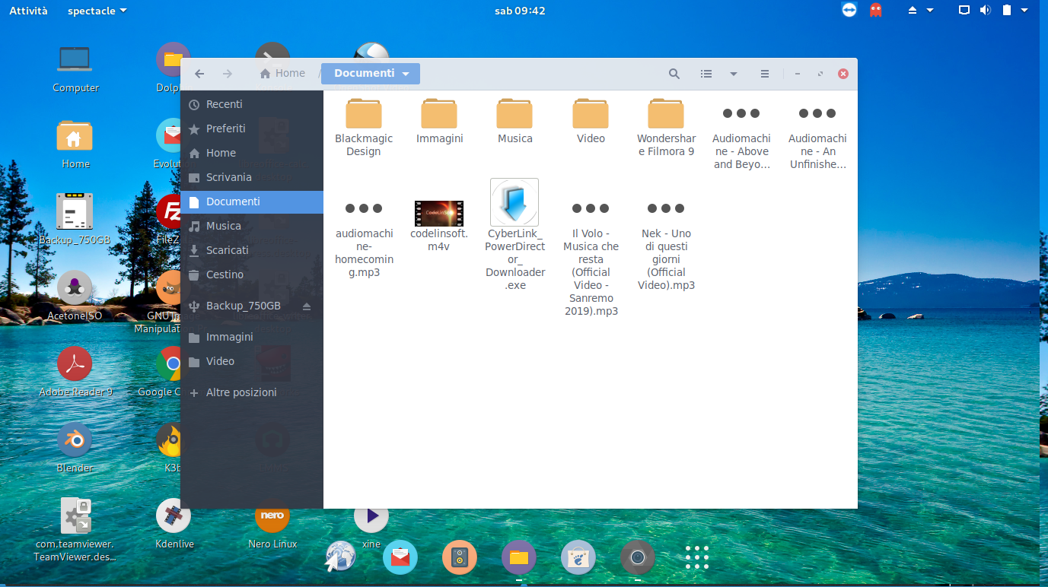Select the Kdenlive desktop icon
This screenshot has height=587, width=1048.
[174, 525]
